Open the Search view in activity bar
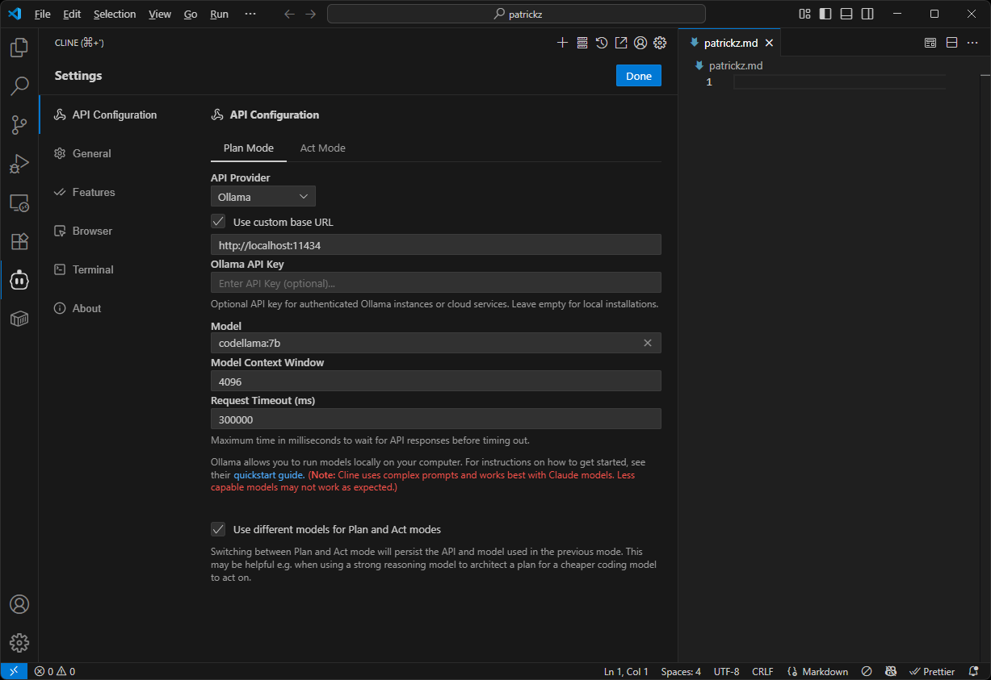The width and height of the screenshot is (991, 680). click(19, 86)
